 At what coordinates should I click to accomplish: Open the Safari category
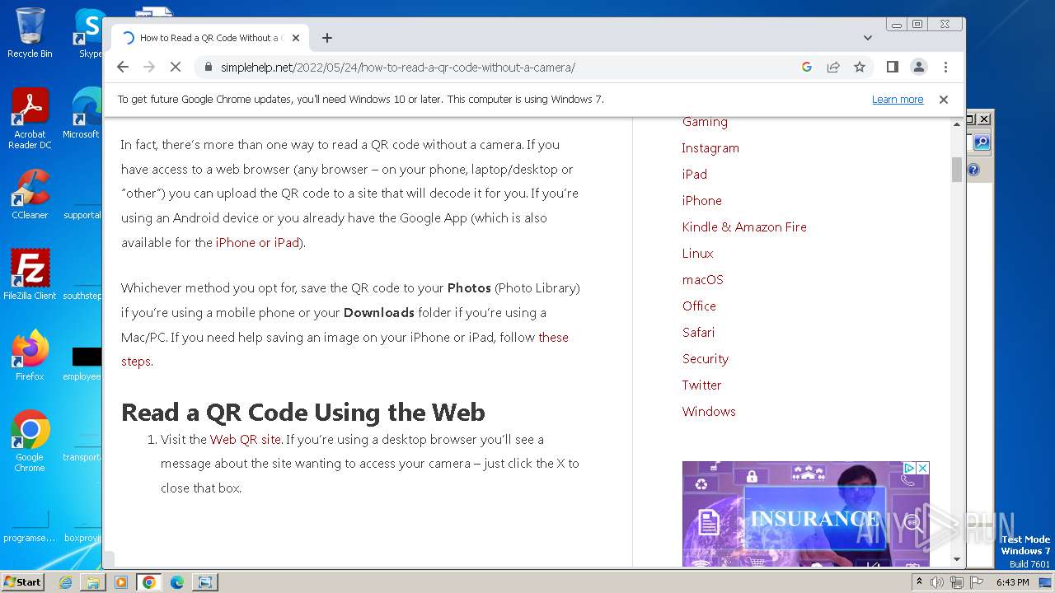tap(698, 333)
